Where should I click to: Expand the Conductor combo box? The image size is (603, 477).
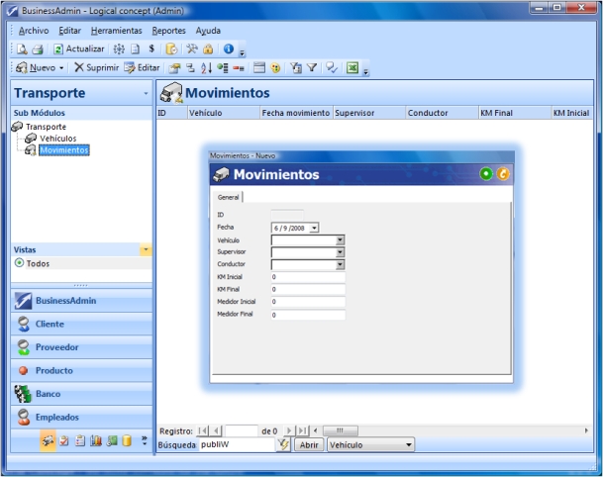(x=340, y=264)
